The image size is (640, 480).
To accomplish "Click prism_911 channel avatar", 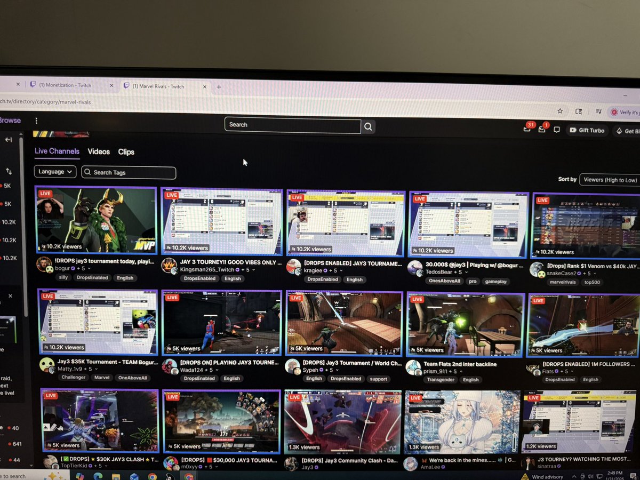I will click(x=413, y=367).
